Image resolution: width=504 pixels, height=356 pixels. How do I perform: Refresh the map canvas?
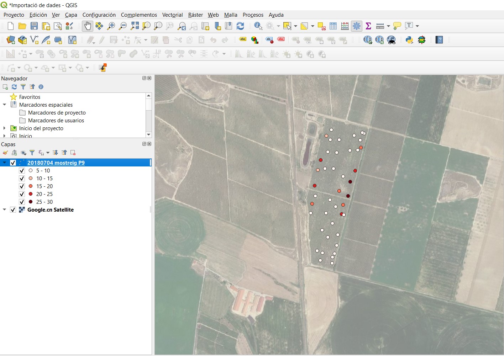click(240, 26)
